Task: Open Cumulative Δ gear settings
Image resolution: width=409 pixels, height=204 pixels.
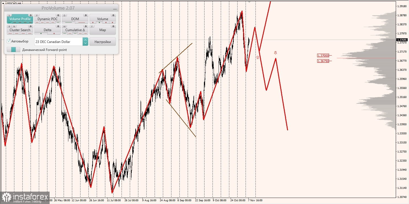Action: tap(86, 26)
